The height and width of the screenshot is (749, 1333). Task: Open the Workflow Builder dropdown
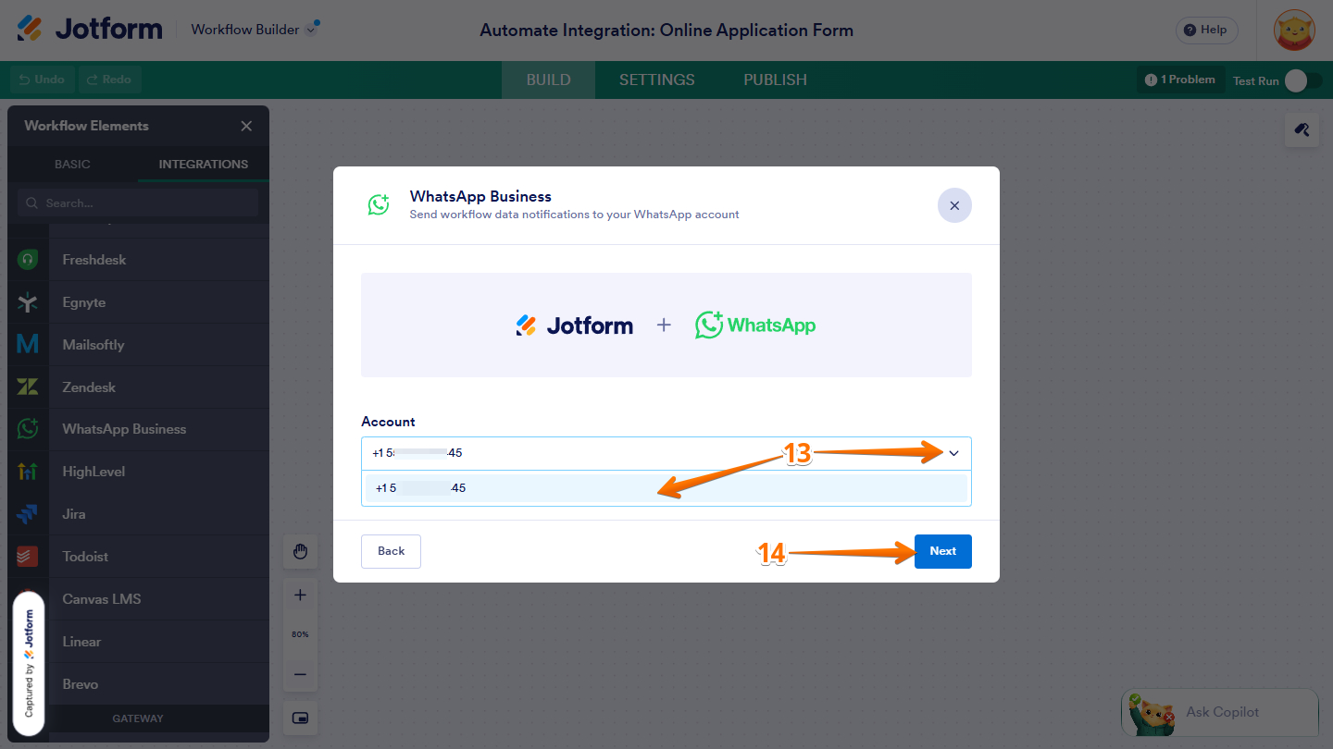[255, 30]
